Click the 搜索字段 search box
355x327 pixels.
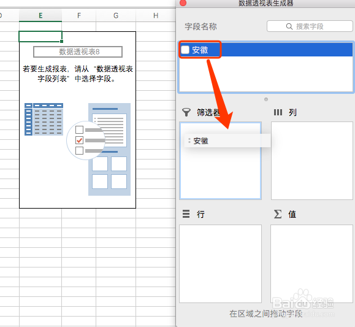pos(310,26)
